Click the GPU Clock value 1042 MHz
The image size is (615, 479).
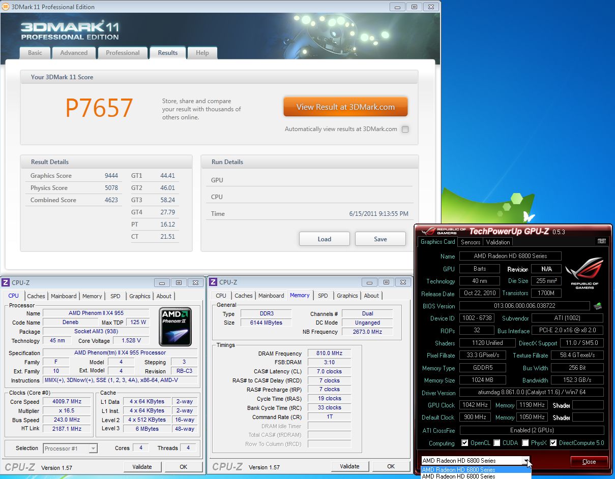[x=476, y=405]
